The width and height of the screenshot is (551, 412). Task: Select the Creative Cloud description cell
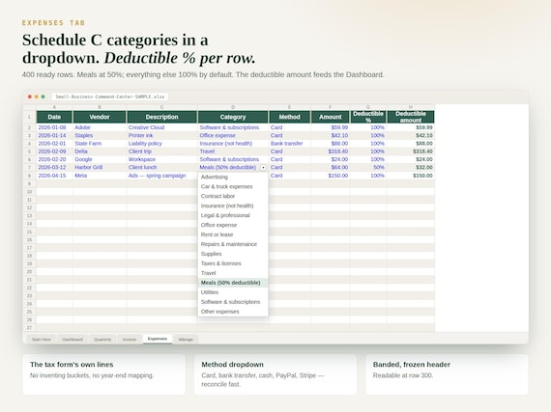pyautogui.click(x=162, y=127)
